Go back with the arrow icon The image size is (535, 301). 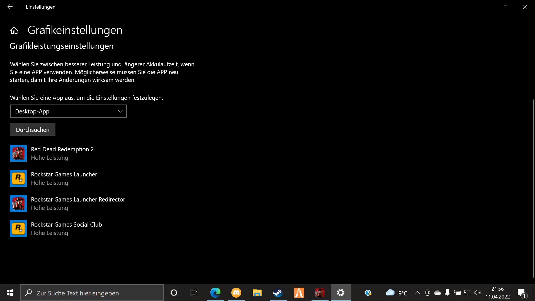point(10,7)
